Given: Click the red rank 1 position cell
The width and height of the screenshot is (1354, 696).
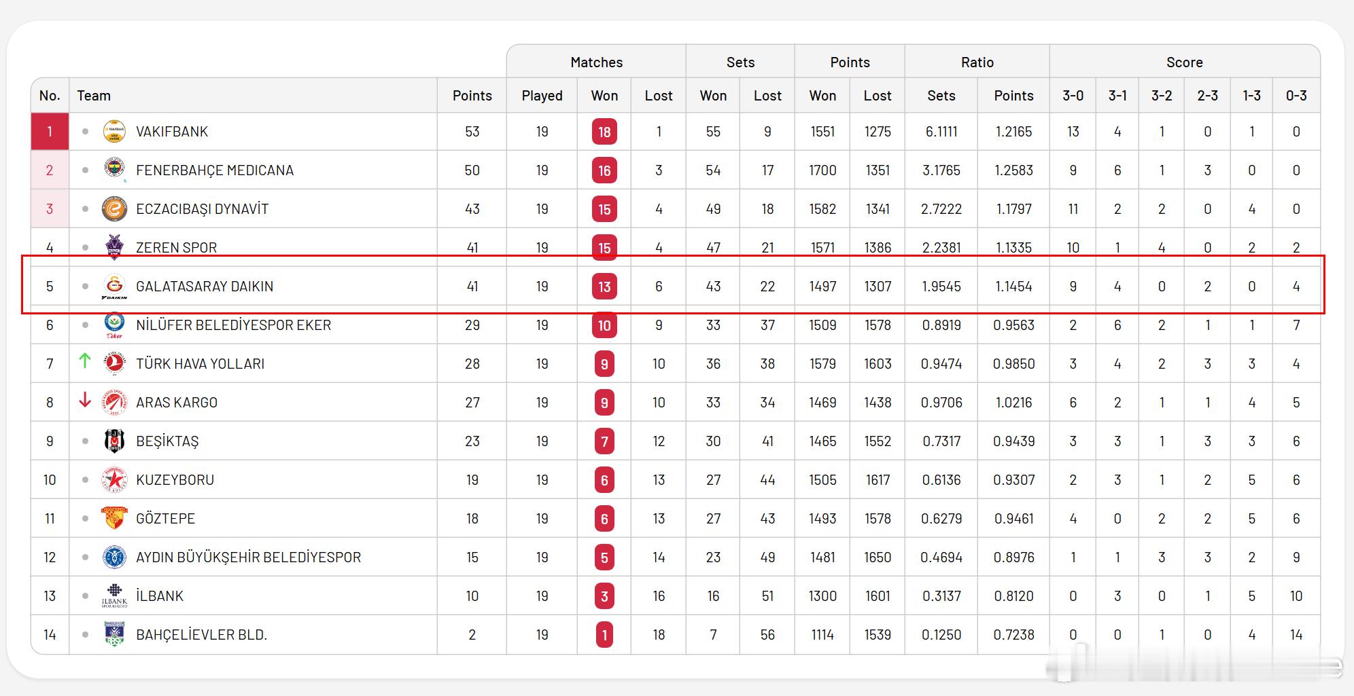Looking at the screenshot, I should tap(50, 132).
